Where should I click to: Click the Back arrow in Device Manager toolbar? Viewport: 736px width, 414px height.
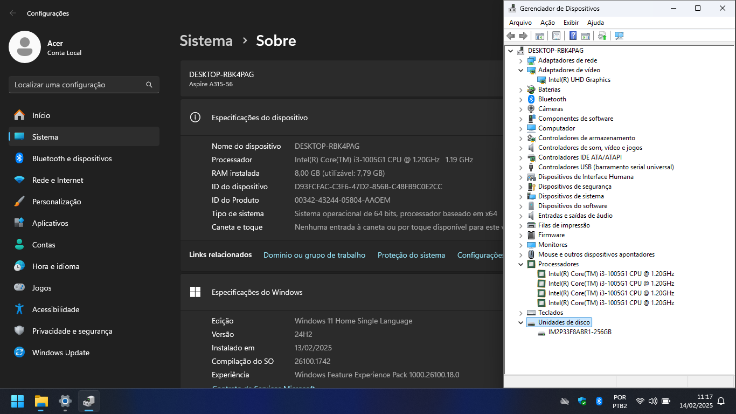[511, 36]
